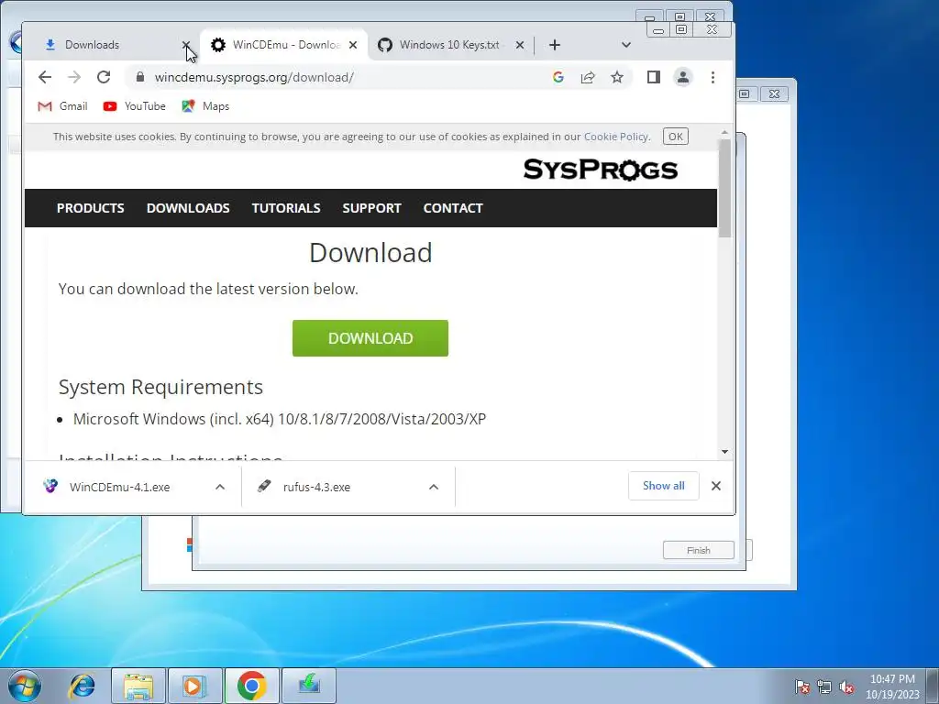This screenshot has height=704, width=939.
Task: Open Action Center flag in tray
Action: click(x=801, y=687)
